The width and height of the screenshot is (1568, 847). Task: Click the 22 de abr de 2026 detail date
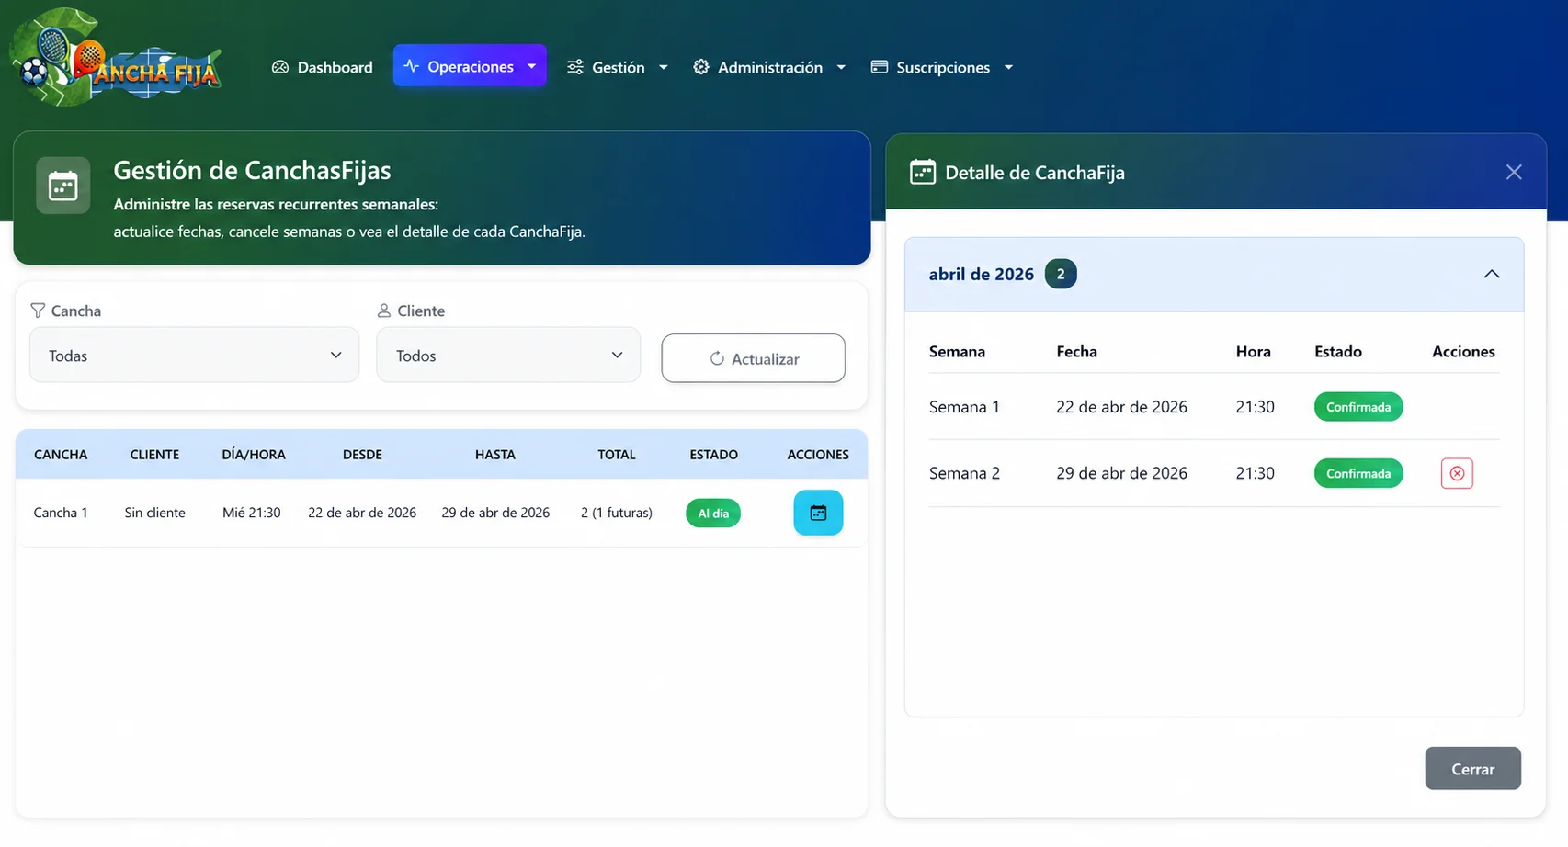pyautogui.click(x=1121, y=407)
